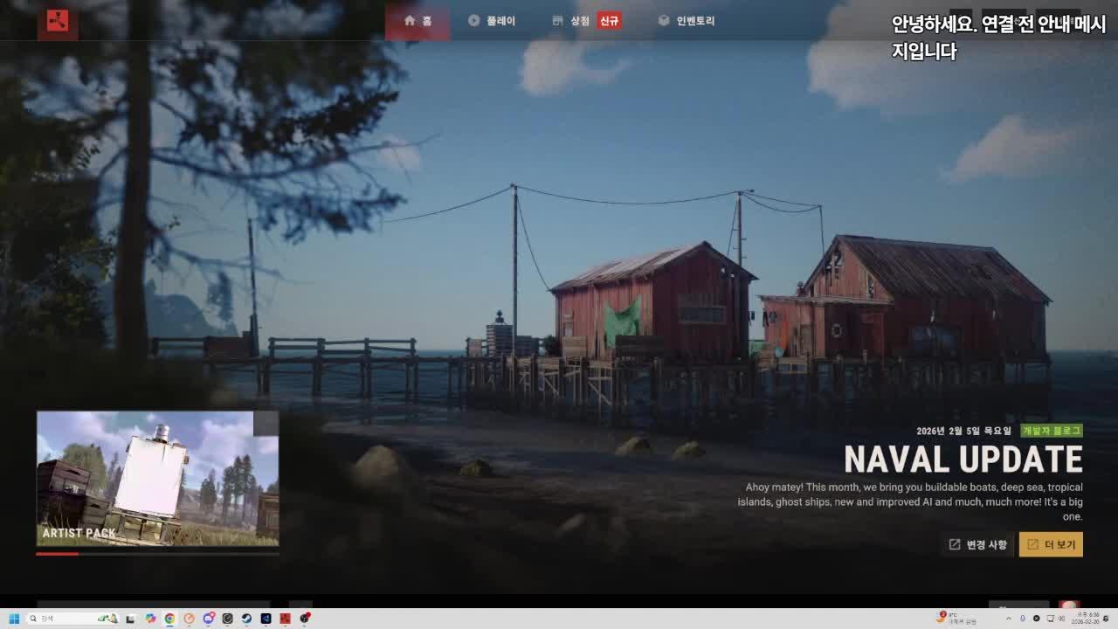The width and height of the screenshot is (1118, 629).
Task: Open the weather widget in the taskbar
Action: 956,619
